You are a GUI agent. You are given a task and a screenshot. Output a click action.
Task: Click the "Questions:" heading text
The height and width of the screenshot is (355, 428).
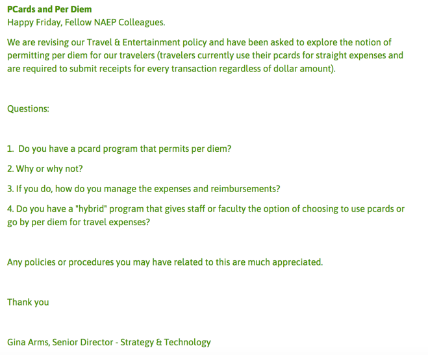28,108
